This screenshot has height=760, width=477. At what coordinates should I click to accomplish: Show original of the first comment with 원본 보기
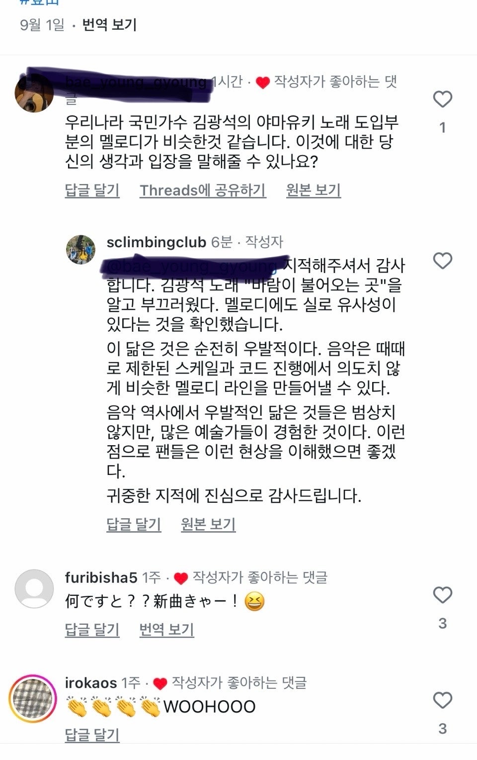pyautogui.click(x=314, y=190)
